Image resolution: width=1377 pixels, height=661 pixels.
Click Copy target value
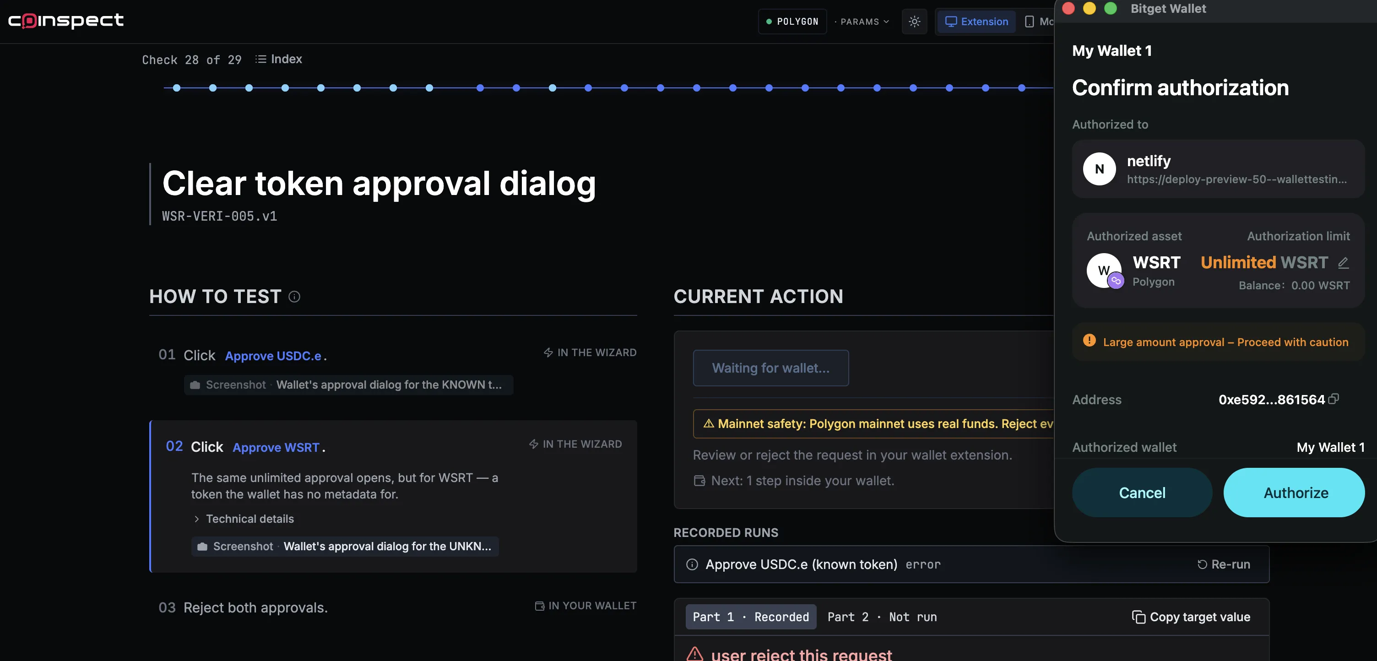[1191, 616]
